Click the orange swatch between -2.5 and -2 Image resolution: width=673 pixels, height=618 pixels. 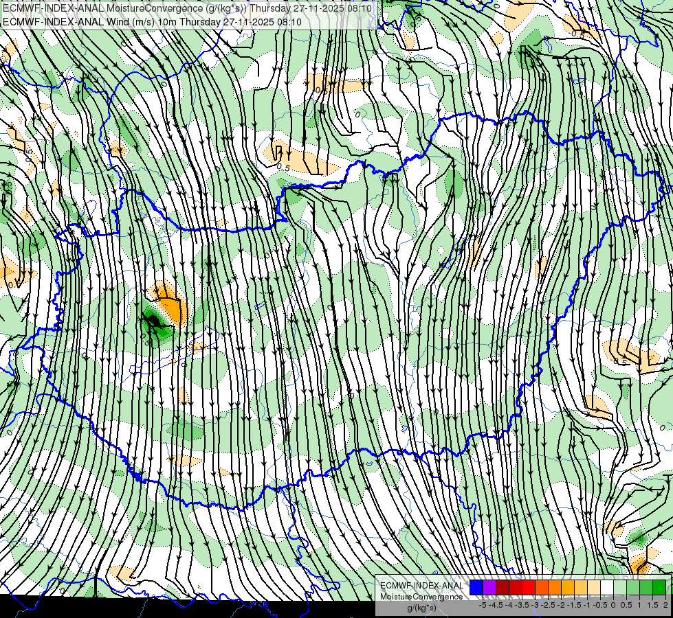click(x=555, y=588)
